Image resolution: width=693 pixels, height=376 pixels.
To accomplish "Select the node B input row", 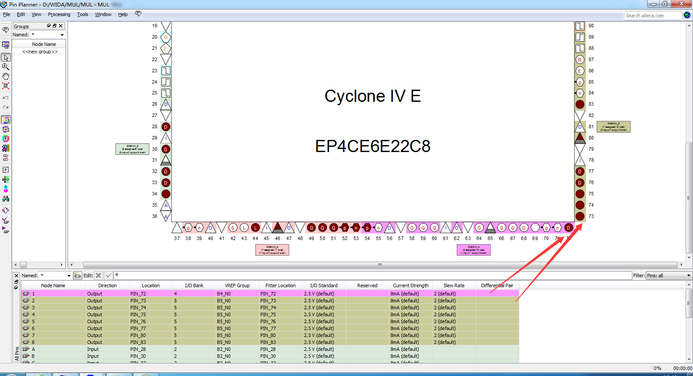I will pos(270,356).
